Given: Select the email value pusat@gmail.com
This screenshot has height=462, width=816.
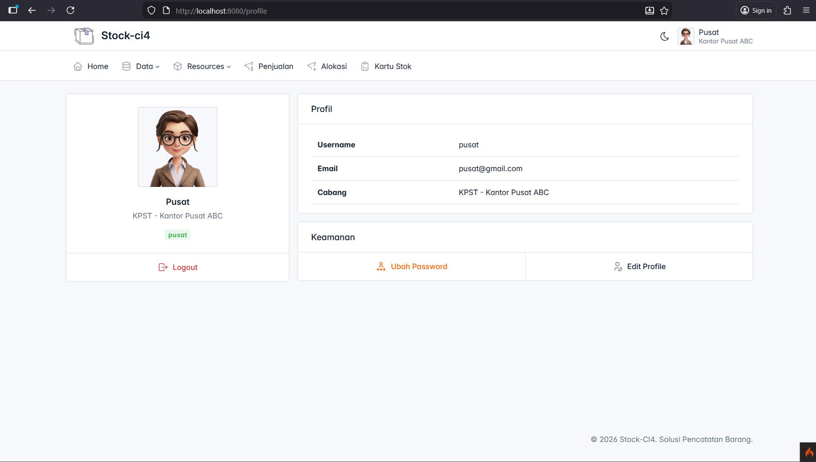Looking at the screenshot, I should [491, 169].
